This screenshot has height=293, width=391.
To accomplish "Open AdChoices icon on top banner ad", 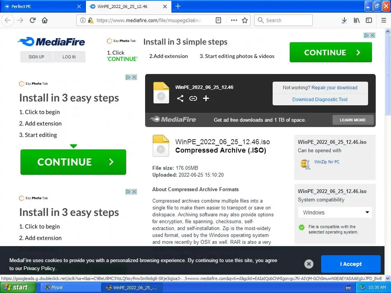I will (366, 35).
